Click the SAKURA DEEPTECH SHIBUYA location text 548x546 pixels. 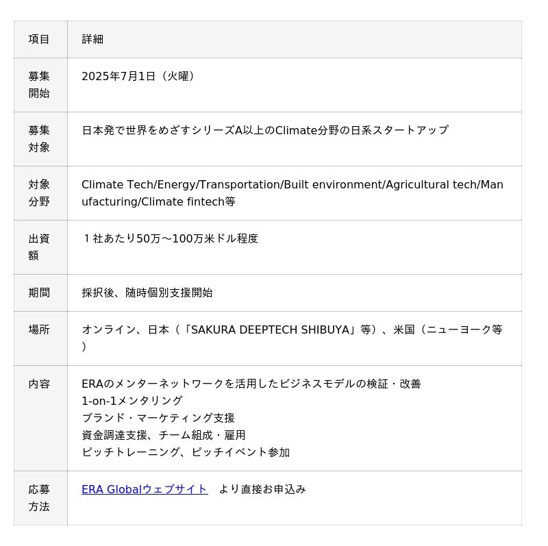[270, 330]
